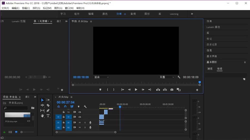Click the Export Frame camera icon

pos(172,90)
